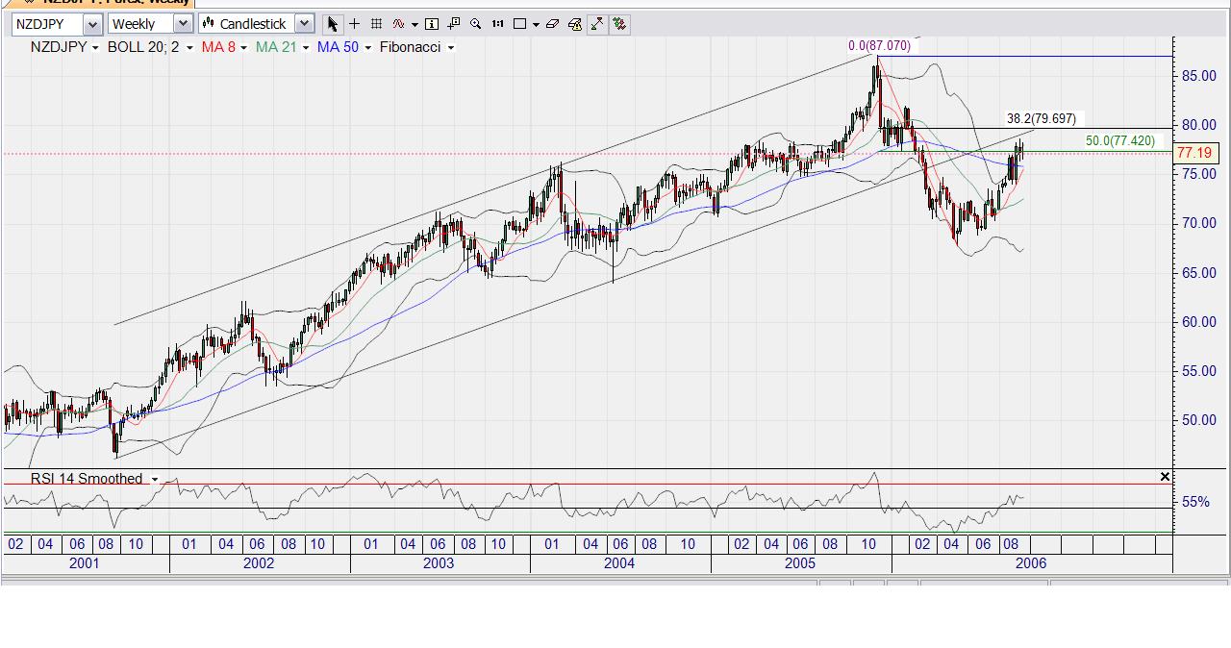Viewport: 1231px width, 648px height.
Task: Click the 77.19 current price label
Action: click(1194, 153)
